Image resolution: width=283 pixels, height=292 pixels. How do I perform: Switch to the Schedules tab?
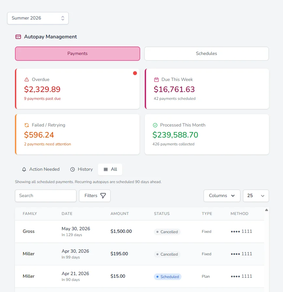[207, 54]
